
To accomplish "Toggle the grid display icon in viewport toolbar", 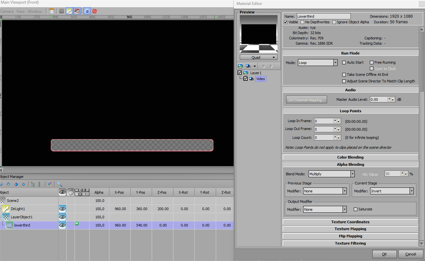I will (61, 11).
